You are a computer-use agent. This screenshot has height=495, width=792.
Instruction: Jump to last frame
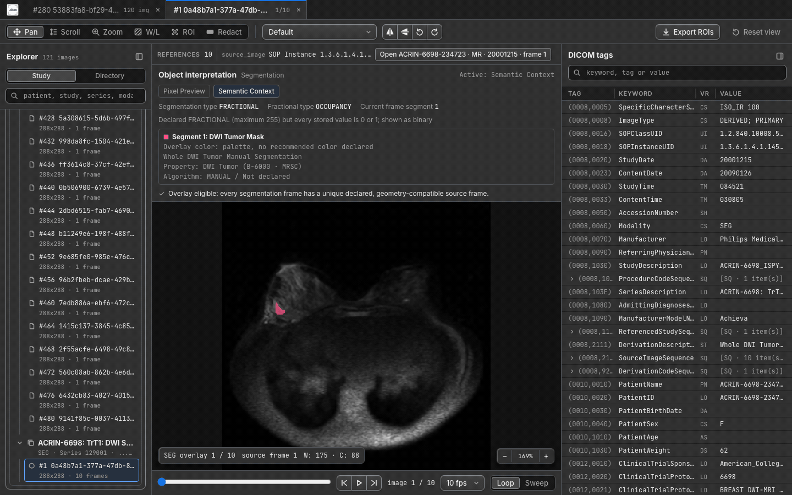click(374, 483)
